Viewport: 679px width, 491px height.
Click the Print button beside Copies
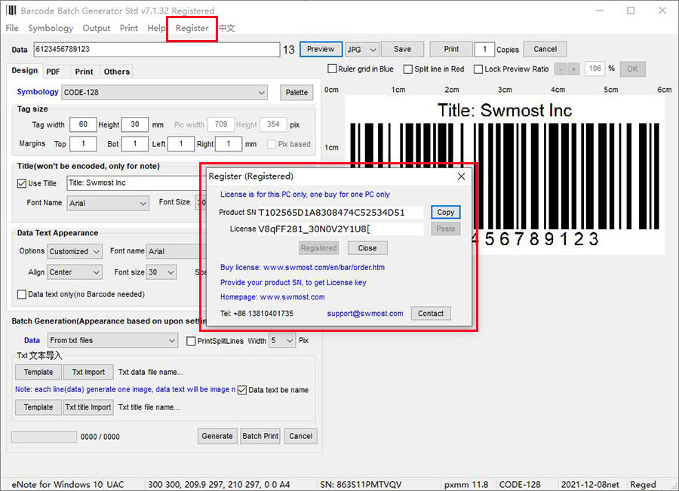[x=451, y=49]
